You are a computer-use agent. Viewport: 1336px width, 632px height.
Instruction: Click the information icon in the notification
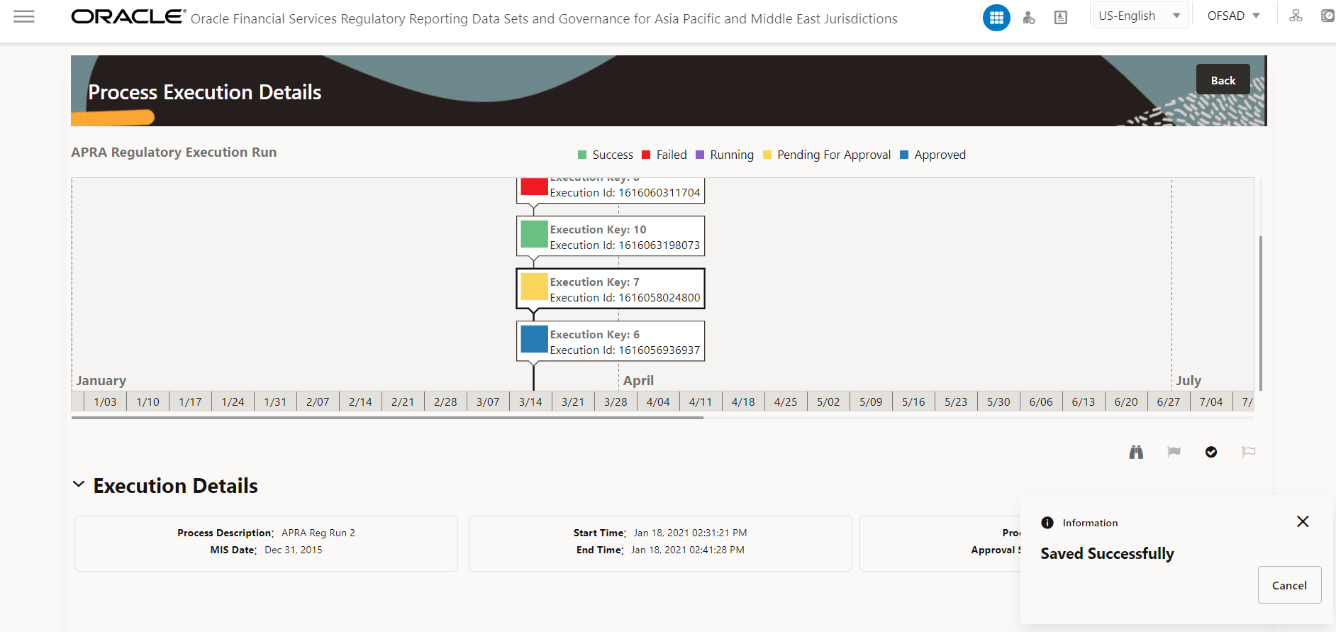[x=1047, y=523]
